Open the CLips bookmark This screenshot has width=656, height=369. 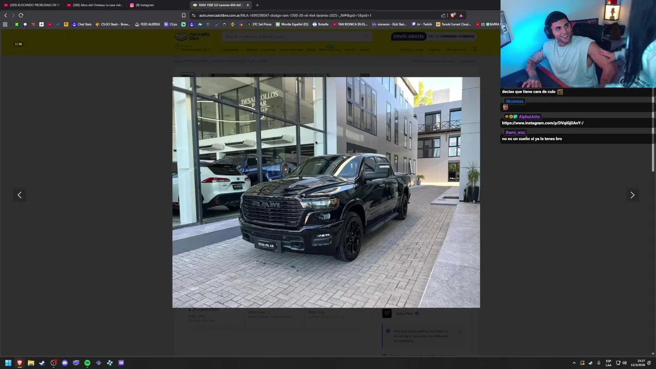171,24
